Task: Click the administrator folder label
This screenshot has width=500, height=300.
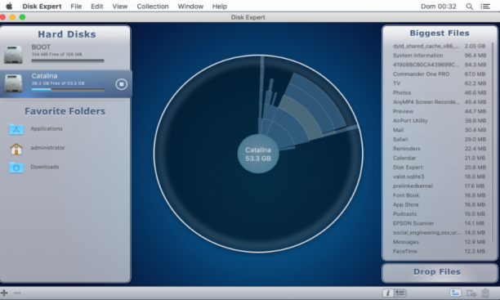Action: [47, 148]
